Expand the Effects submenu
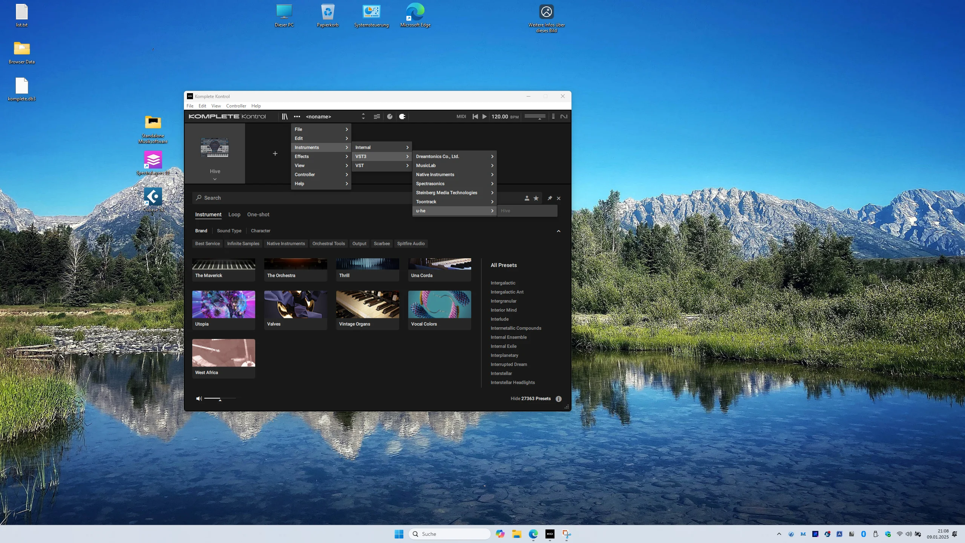Image resolution: width=965 pixels, height=543 pixels. point(321,156)
